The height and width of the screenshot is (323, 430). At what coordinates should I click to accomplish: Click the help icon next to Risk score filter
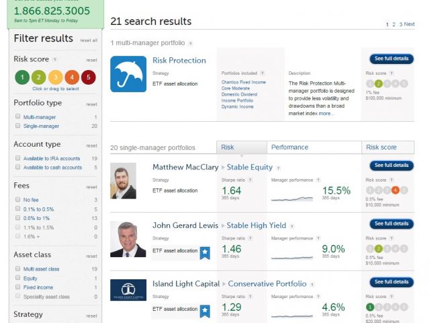54,60
